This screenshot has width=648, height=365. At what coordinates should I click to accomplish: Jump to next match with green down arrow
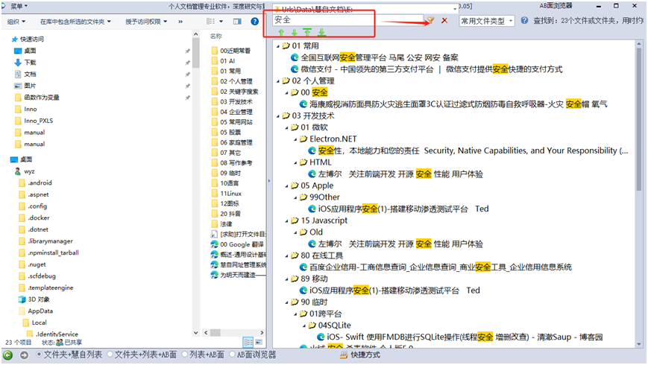click(x=294, y=33)
